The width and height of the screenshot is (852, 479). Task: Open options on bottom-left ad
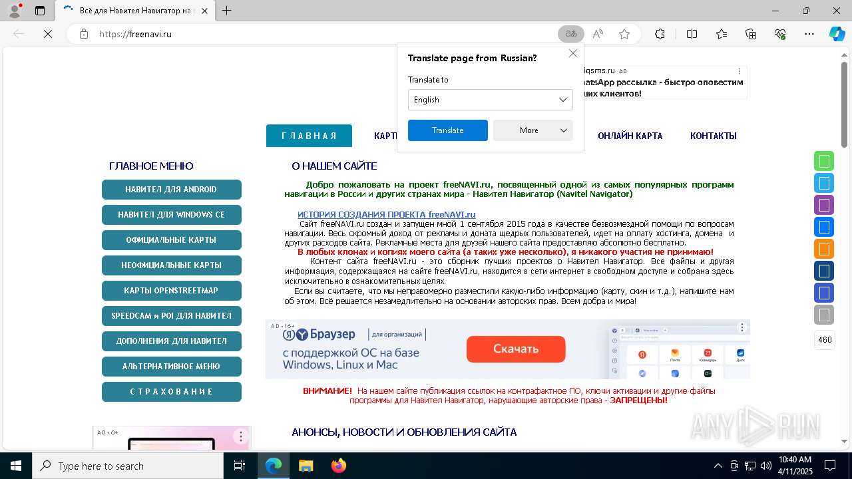click(x=241, y=437)
